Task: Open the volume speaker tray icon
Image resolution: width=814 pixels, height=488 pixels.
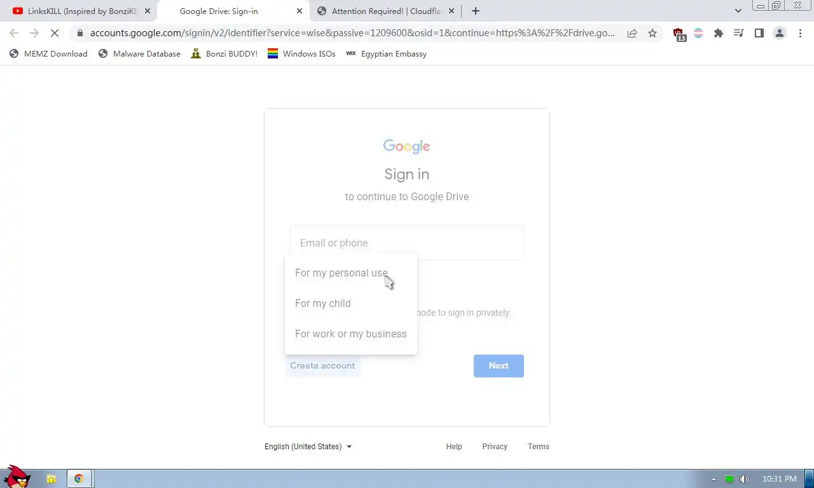Action: 744,479
